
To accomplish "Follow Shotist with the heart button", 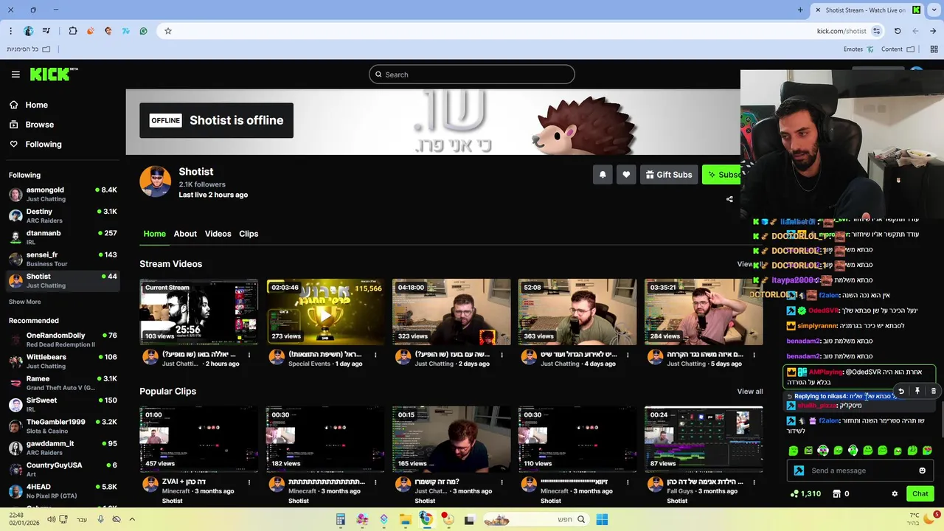I will tap(626, 175).
